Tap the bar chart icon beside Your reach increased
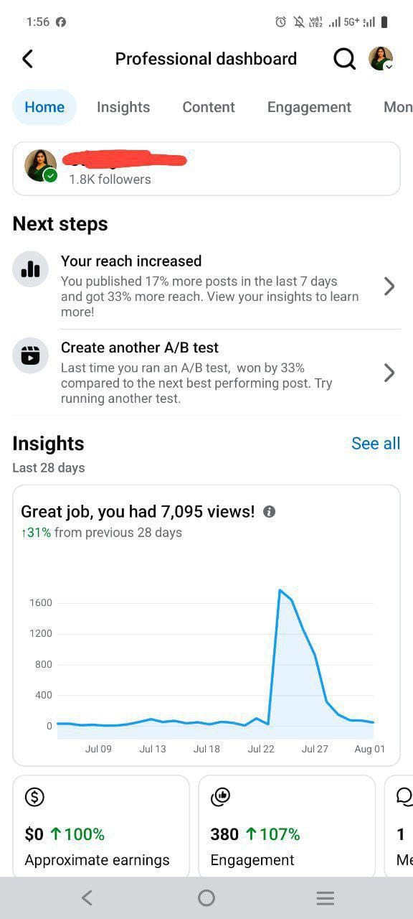This screenshot has height=919, width=413. tap(30, 269)
